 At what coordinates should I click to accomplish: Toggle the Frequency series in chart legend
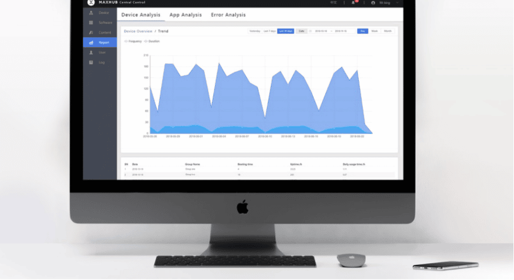click(x=133, y=41)
